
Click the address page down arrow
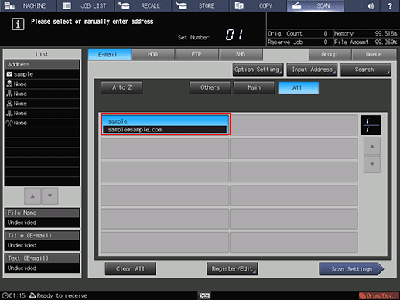click(372, 164)
